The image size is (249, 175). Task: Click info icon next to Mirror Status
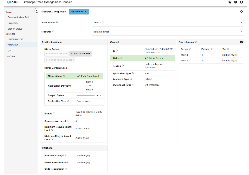[64, 76]
